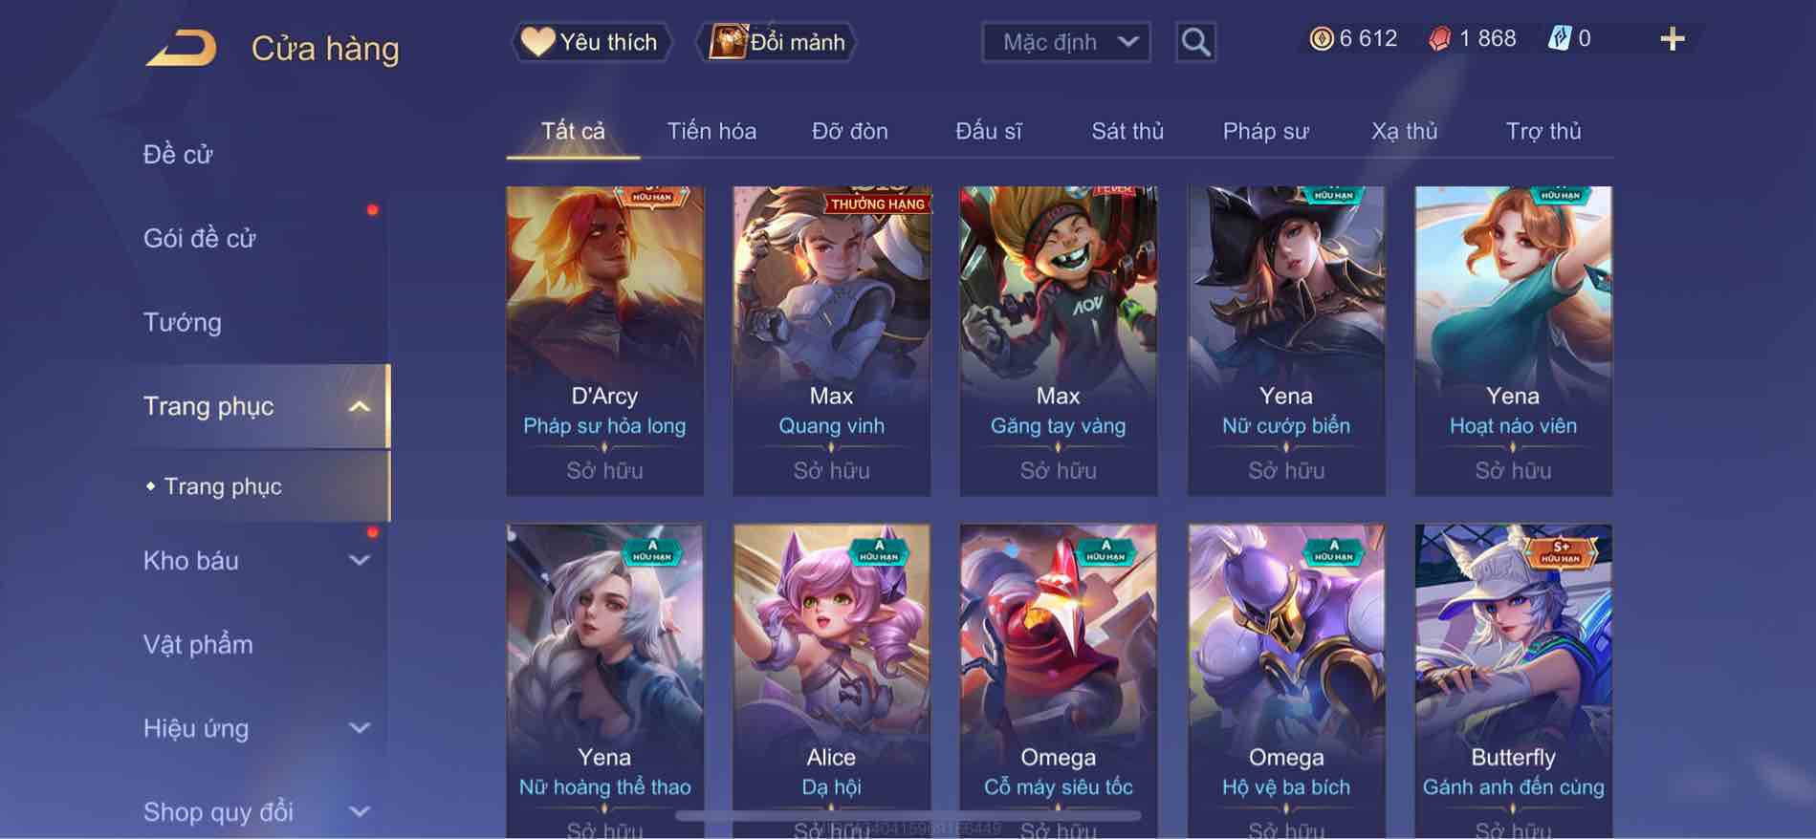Open the search magnifier icon
This screenshot has width=1816, height=839.
[1195, 42]
